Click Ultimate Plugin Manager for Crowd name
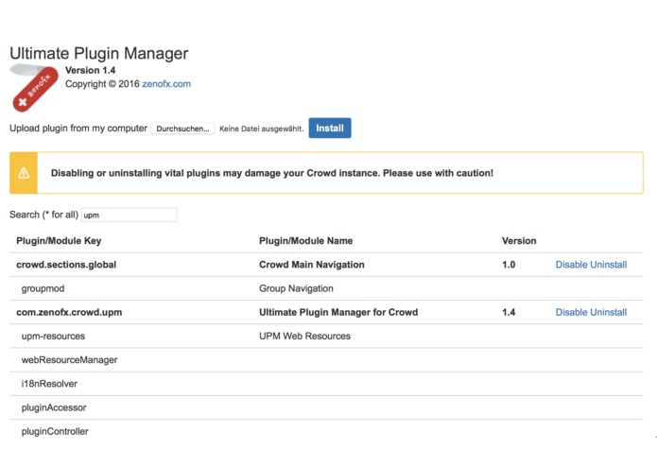The height and width of the screenshot is (467, 657). pos(338,313)
